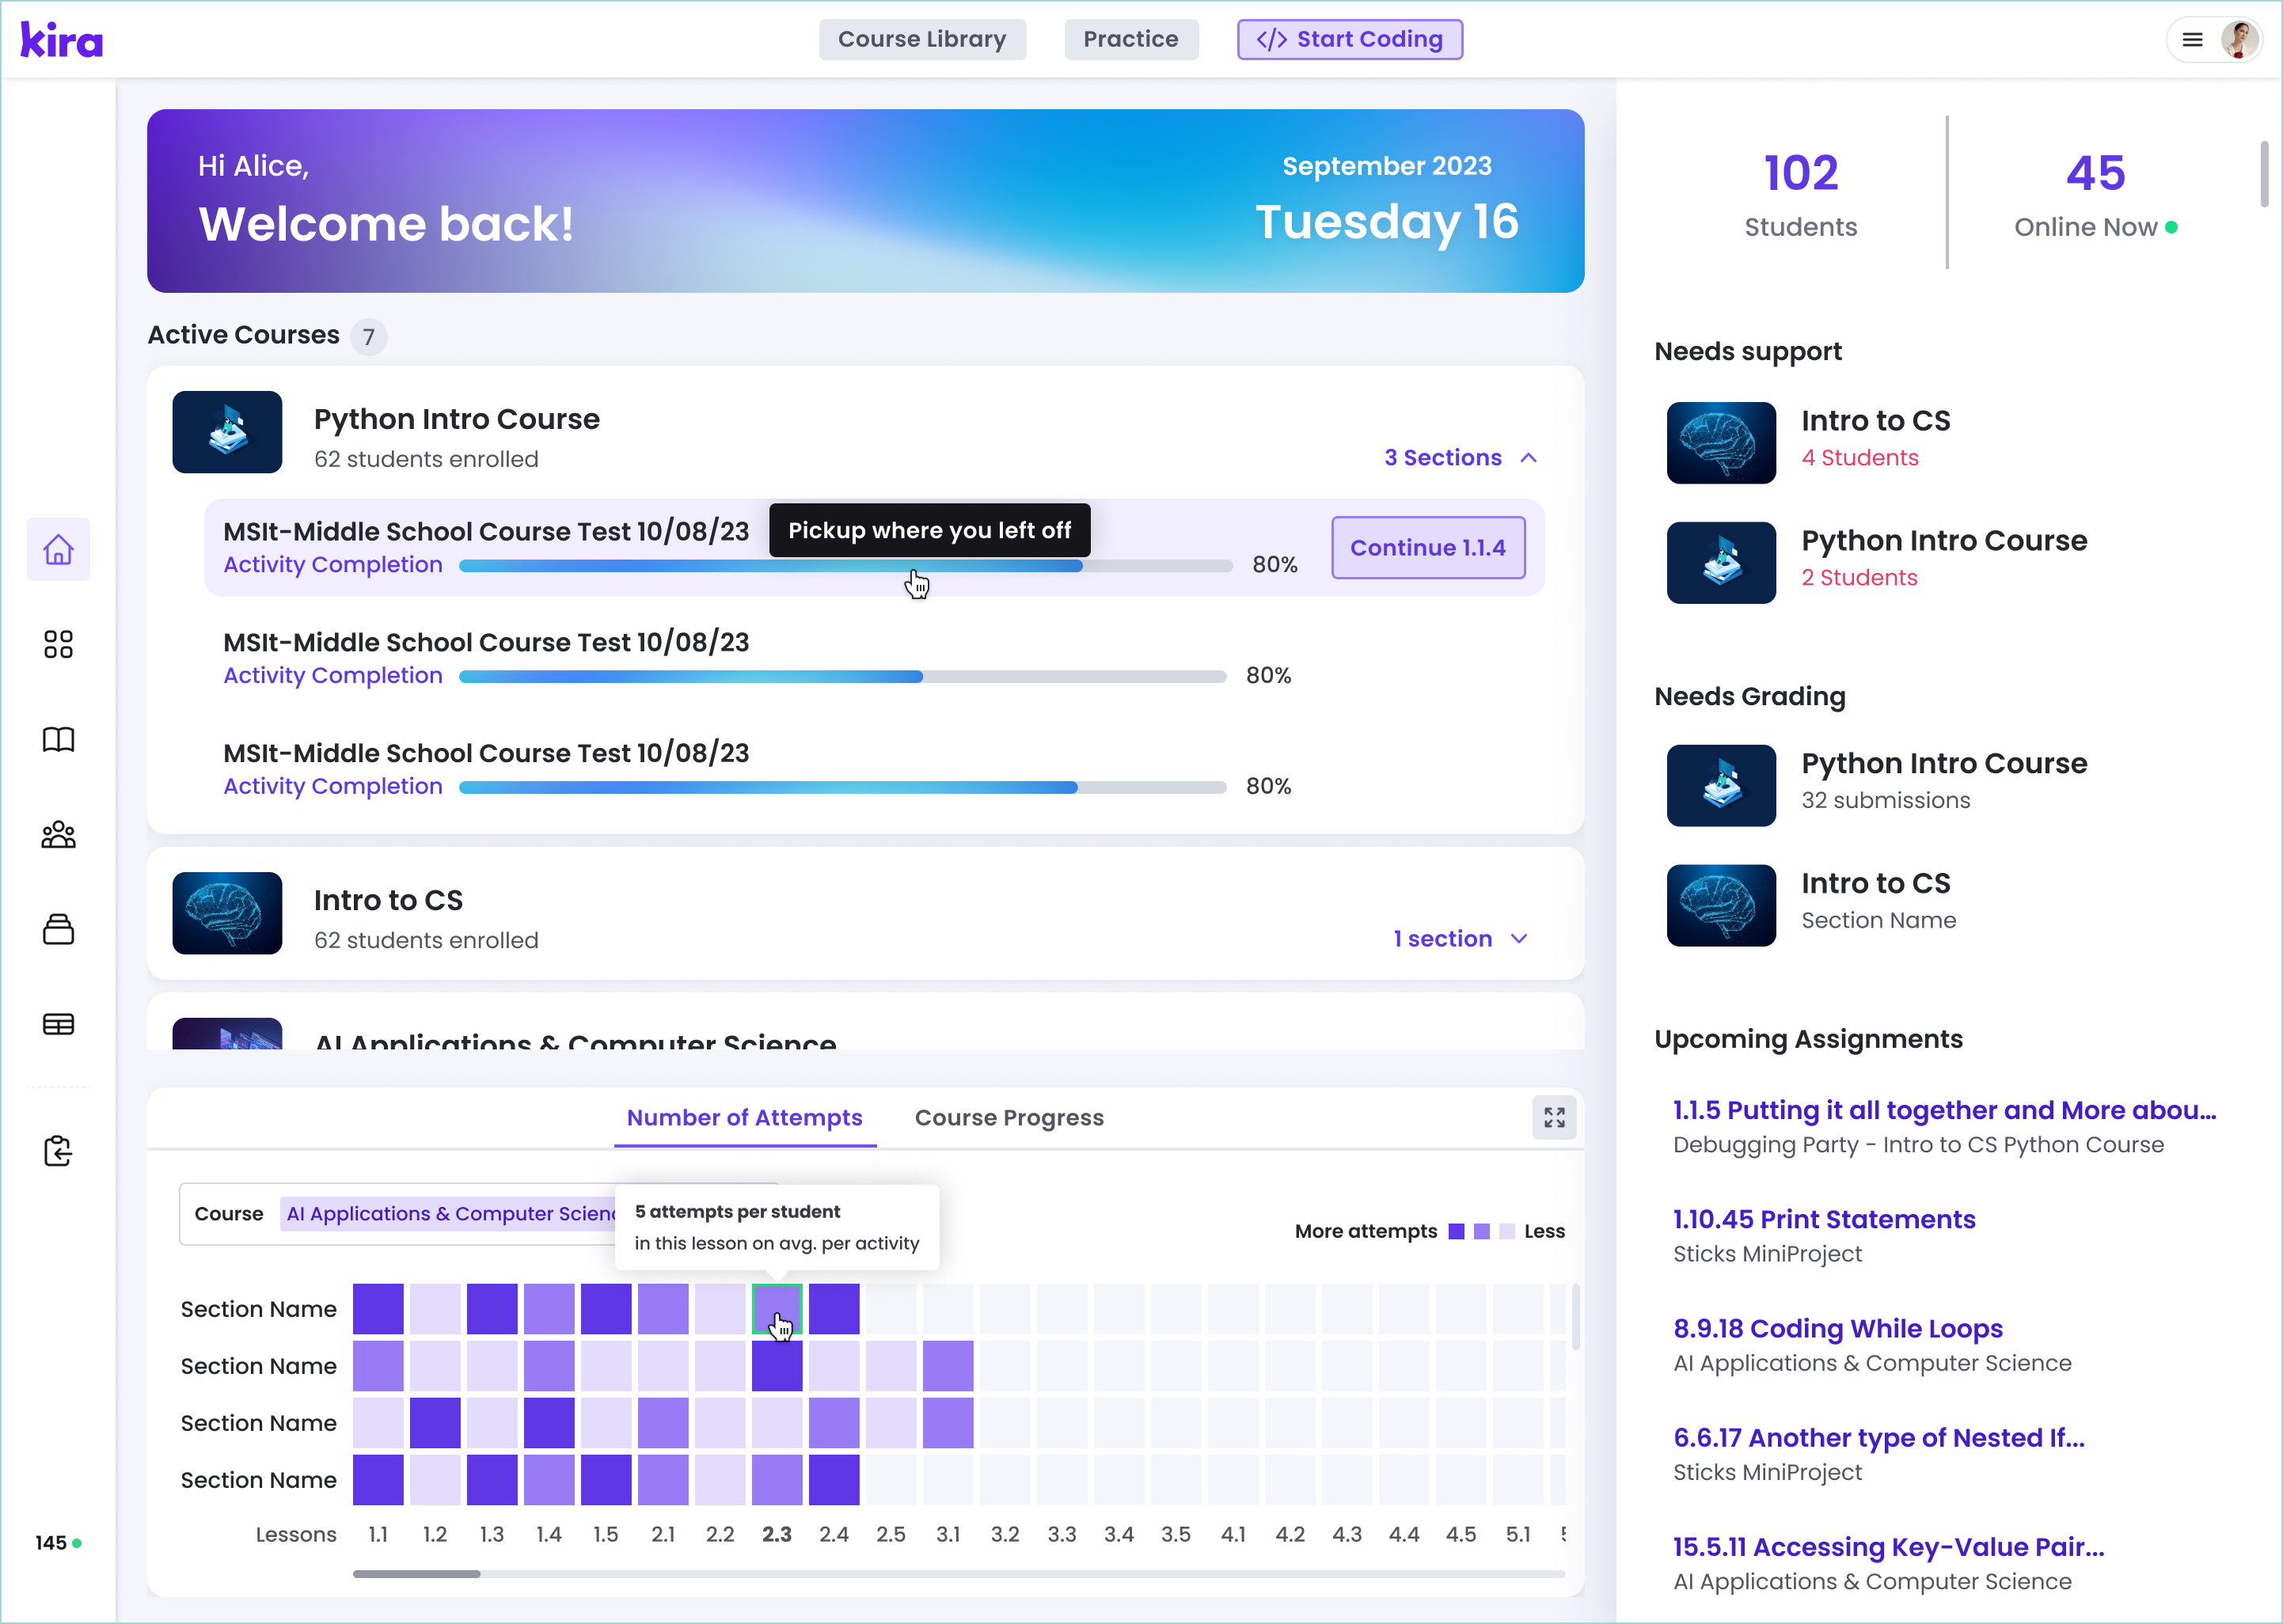The height and width of the screenshot is (1624, 2283).
Task: Click the Home icon in sidebar
Action: coord(58,549)
